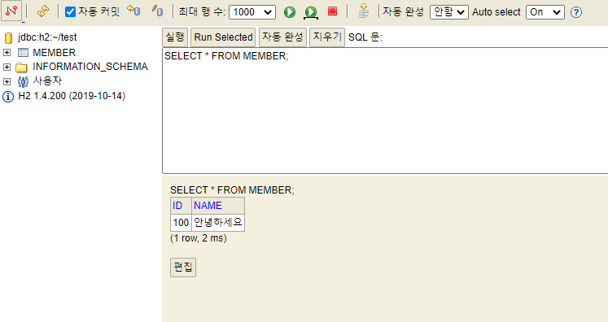The width and height of the screenshot is (608, 322).
Task: Click the SELECT query text in results
Action: [x=232, y=190]
